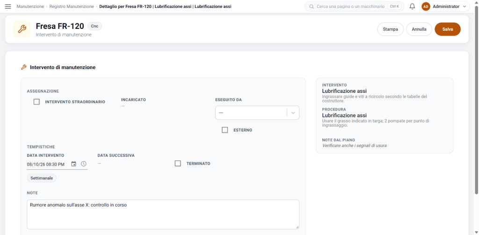This screenshot has width=479, height=235.
Task: Click the orange wrench icon beside Fresa FR-120
Action: point(22,29)
